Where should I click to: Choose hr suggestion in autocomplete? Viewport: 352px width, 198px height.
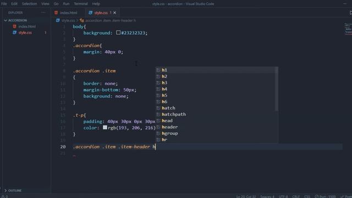point(216,140)
